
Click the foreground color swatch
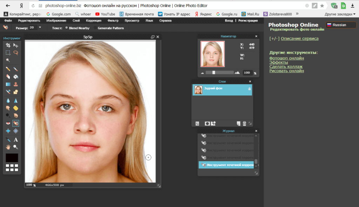tap(12, 158)
